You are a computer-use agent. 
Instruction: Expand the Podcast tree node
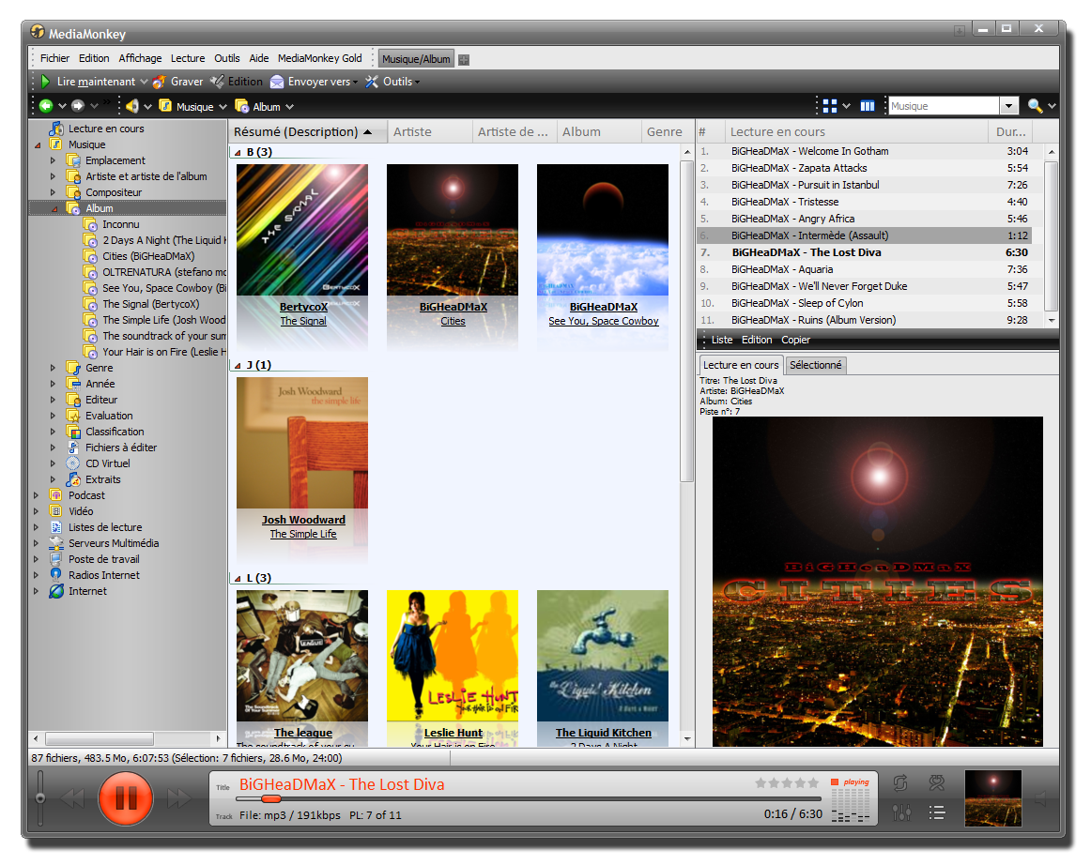point(37,495)
